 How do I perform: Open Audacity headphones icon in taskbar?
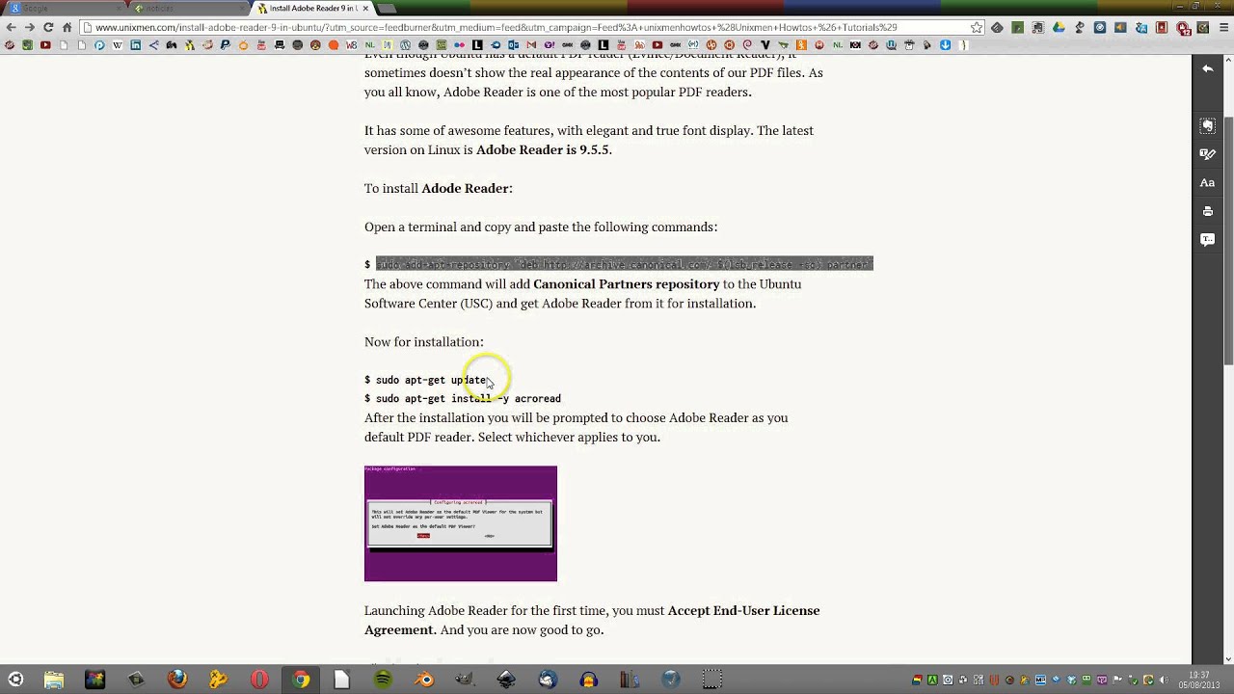[x=589, y=680]
